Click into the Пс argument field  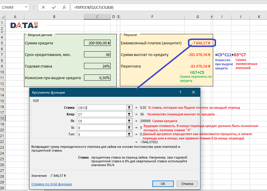pyautogui.click(x=102, y=121)
